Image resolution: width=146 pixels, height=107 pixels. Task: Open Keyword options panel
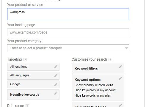(98, 88)
